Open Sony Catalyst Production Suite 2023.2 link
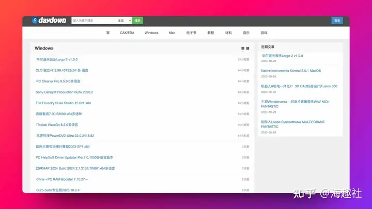Viewport: 372px width, 209px height. click(64, 92)
